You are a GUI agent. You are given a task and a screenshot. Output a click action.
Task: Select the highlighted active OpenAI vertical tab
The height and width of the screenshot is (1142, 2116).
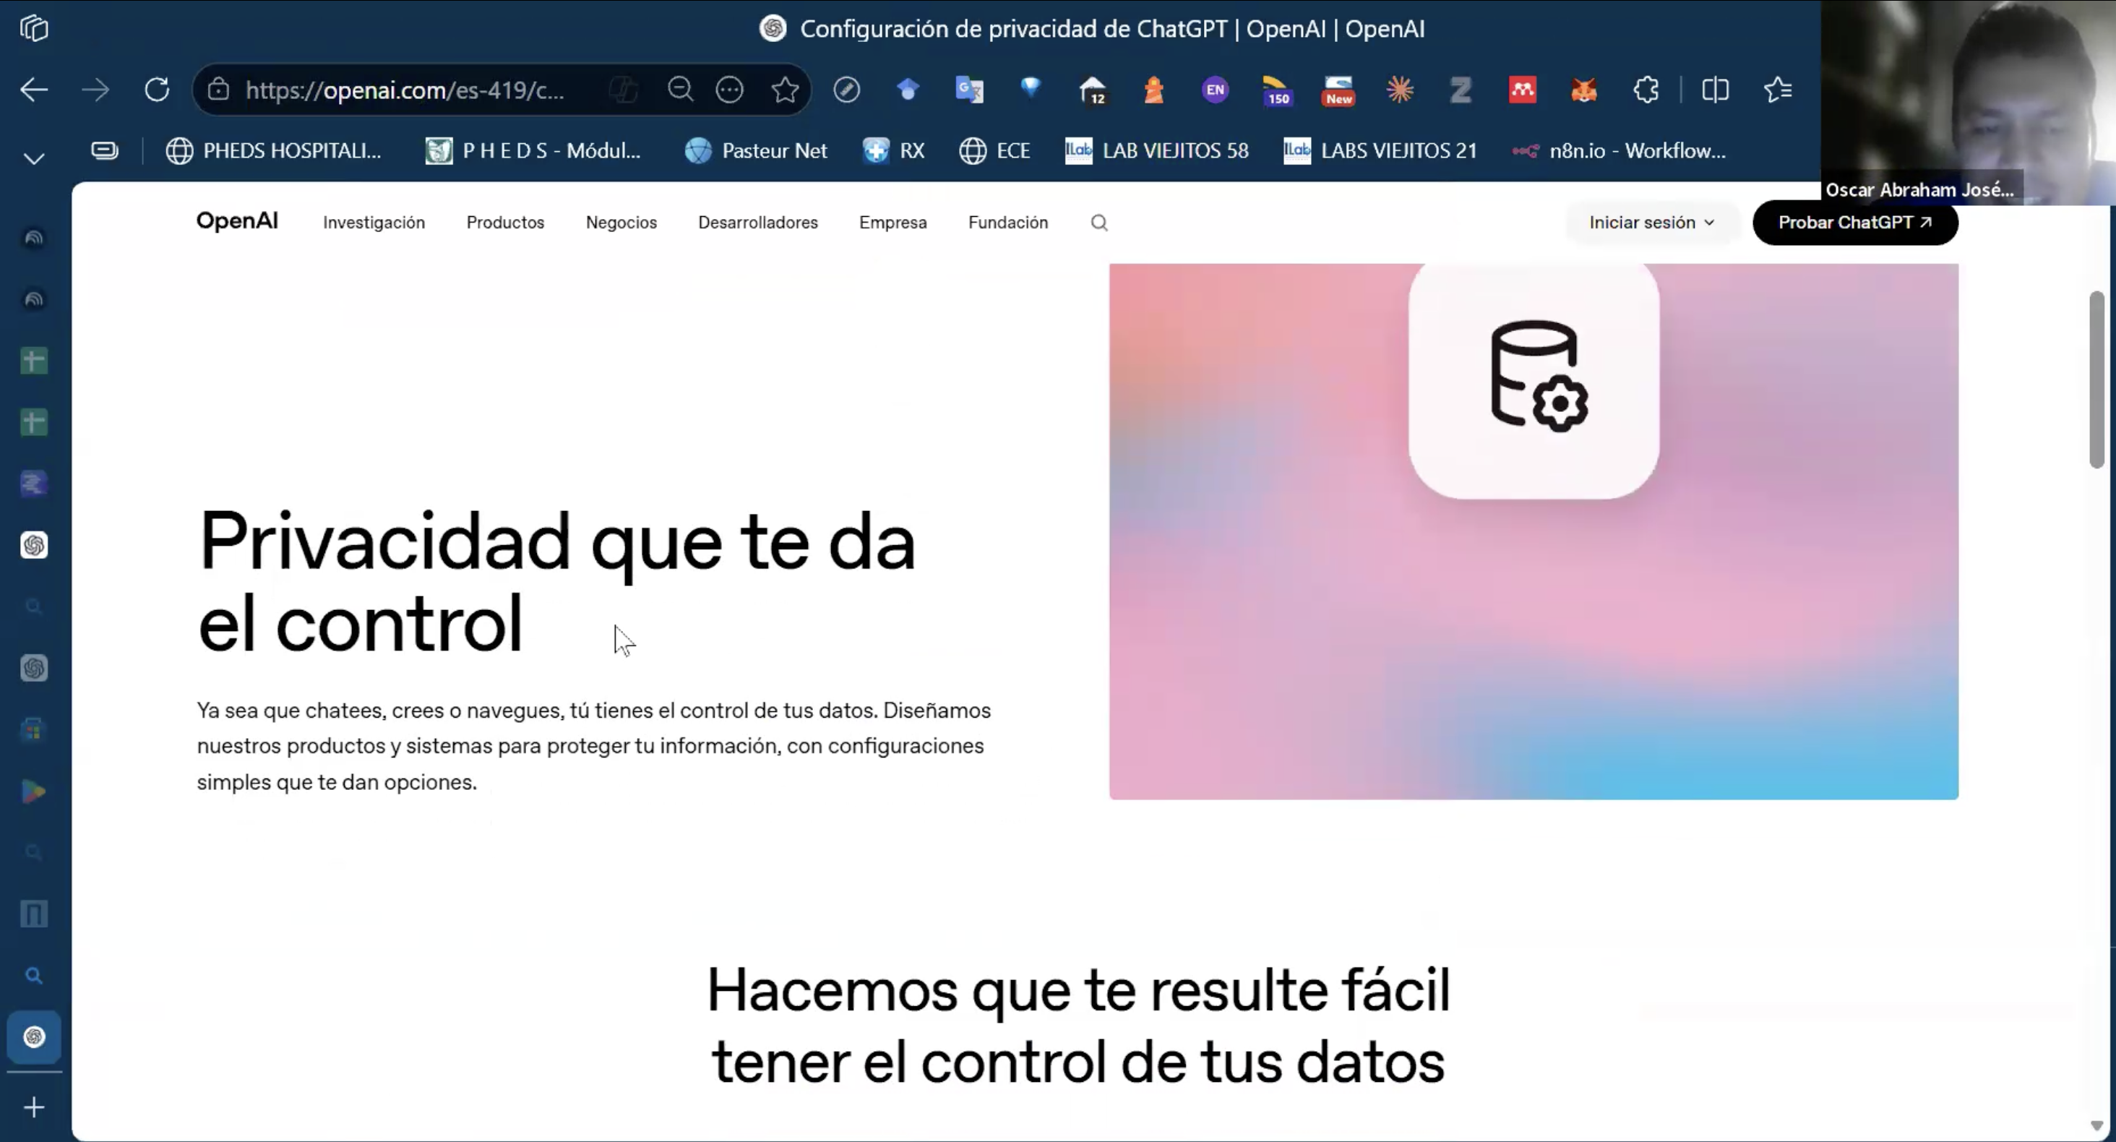point(34,1037)
